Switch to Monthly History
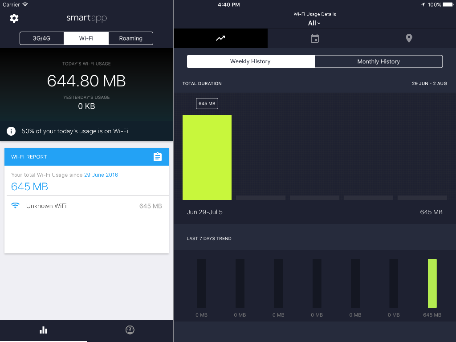This screenshot has height=342, width=456. (x=379, y=61)
